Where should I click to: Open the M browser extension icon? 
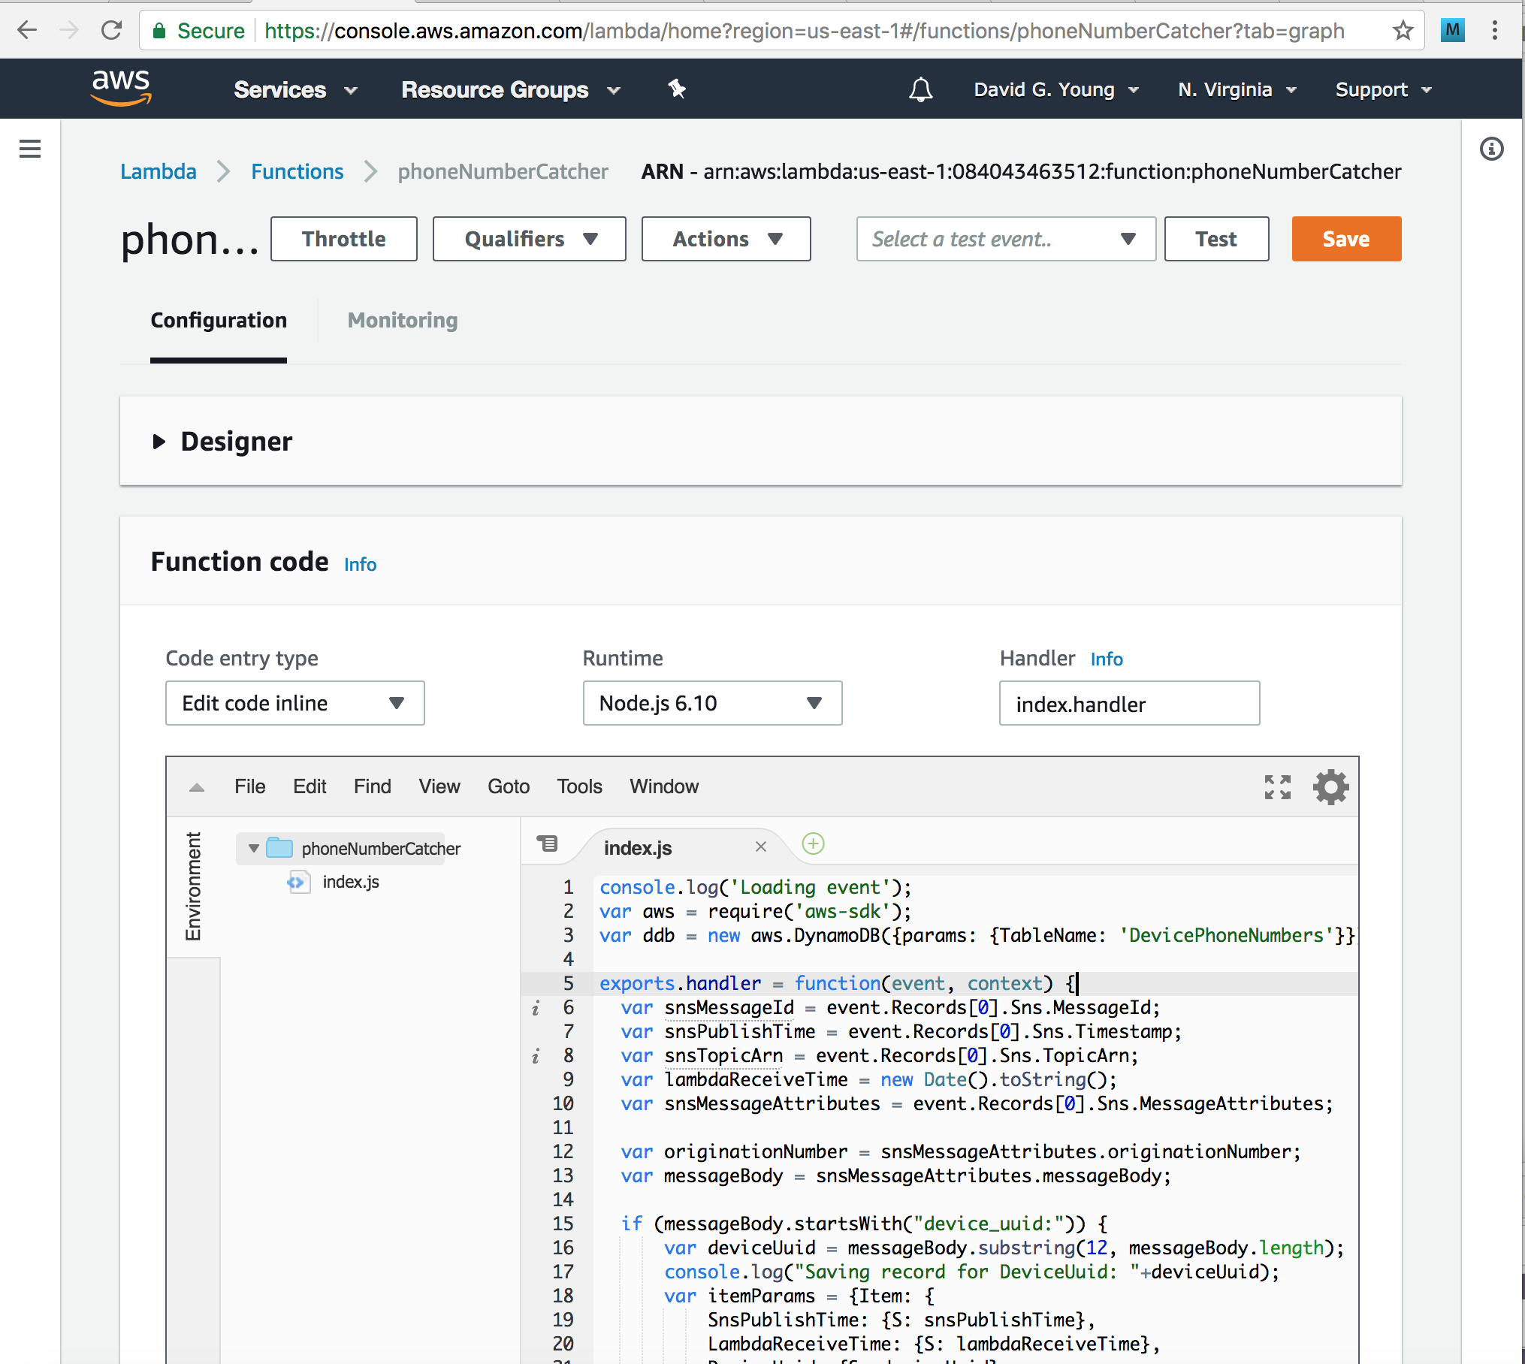tap(1453, 30)
